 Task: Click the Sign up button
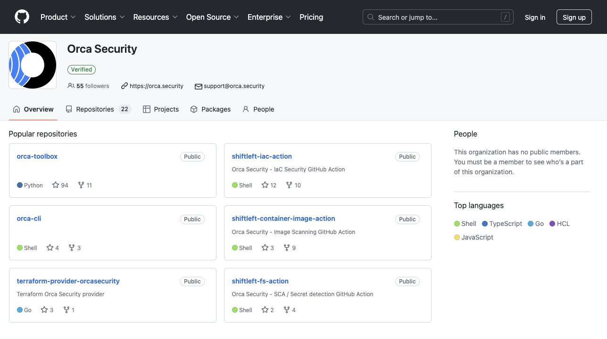[574, 17]
